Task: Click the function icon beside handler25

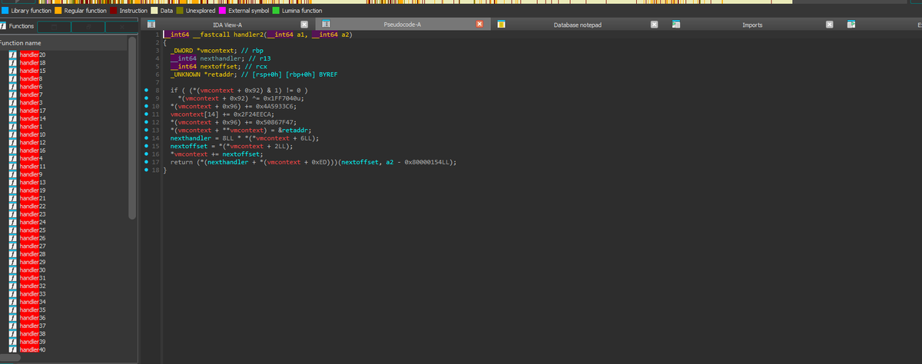Action: click(13, 230)
